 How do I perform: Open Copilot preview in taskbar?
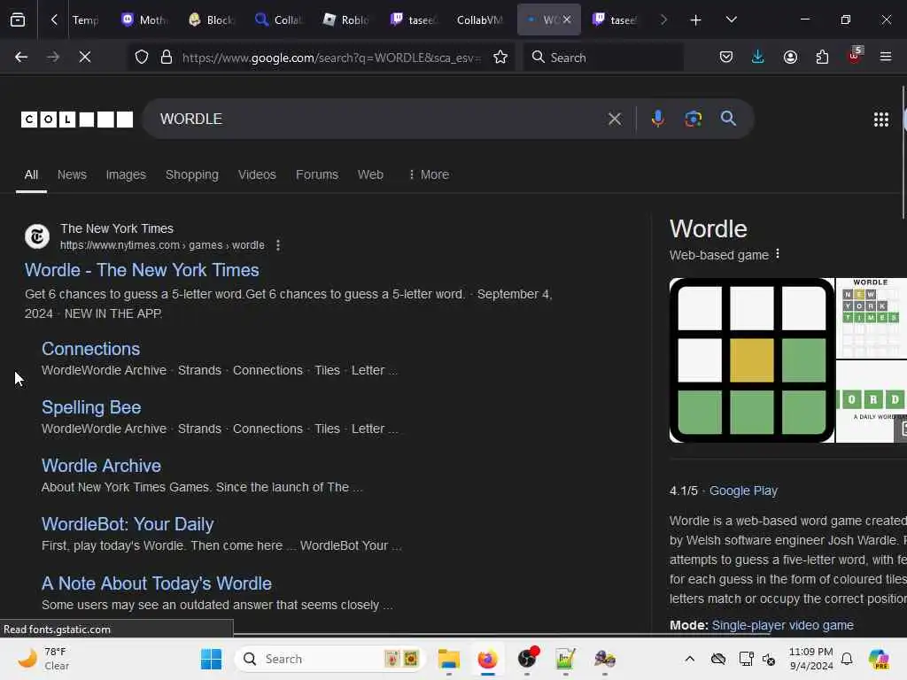[879, 659]
